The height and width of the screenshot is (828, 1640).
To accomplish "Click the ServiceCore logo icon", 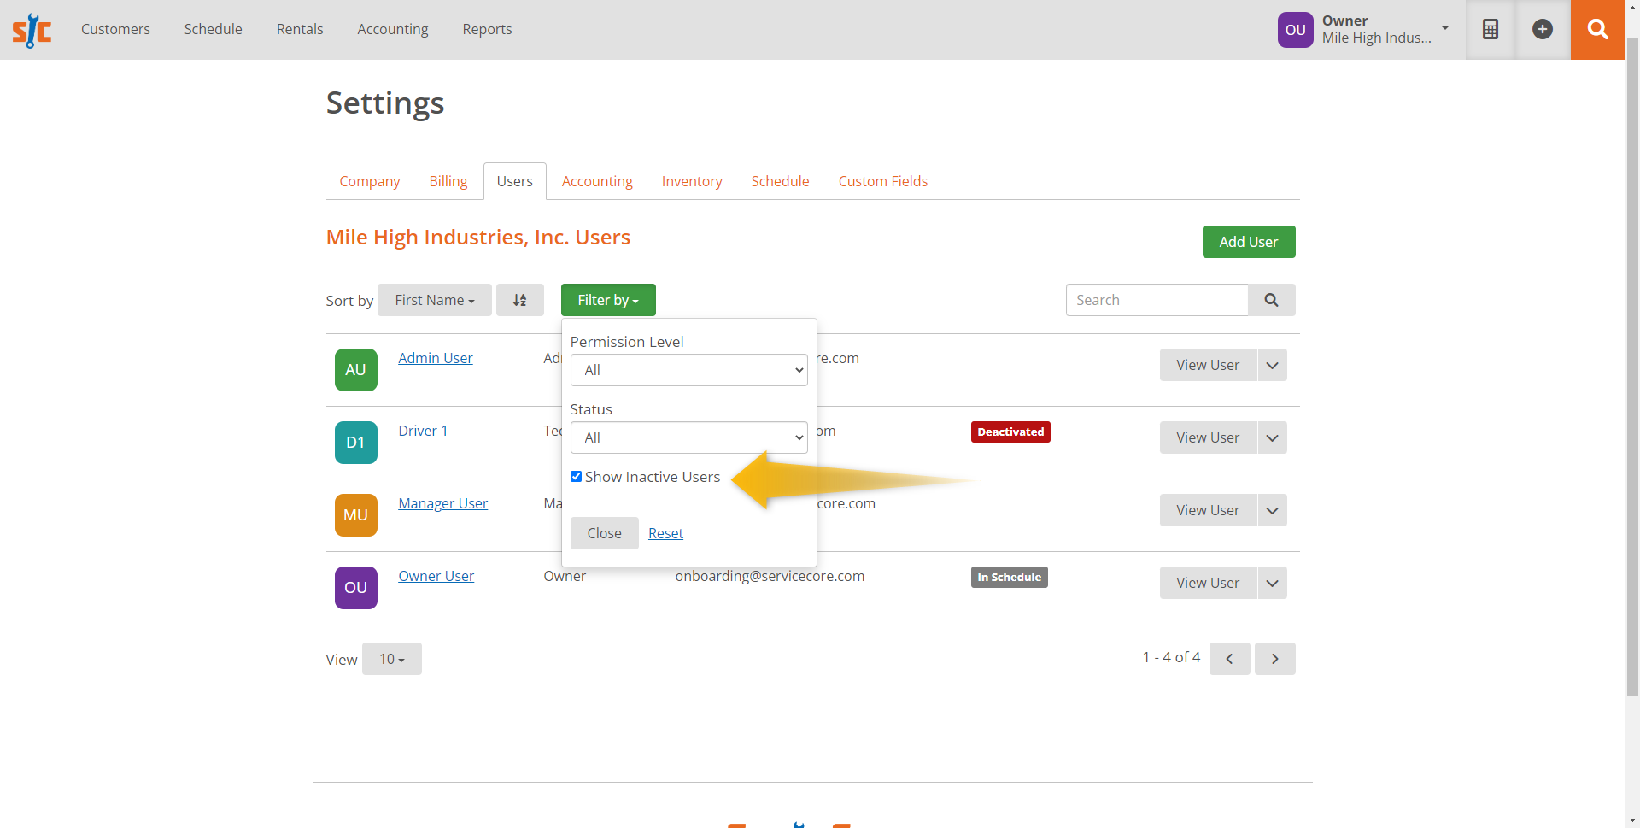I will coord(32,30).
